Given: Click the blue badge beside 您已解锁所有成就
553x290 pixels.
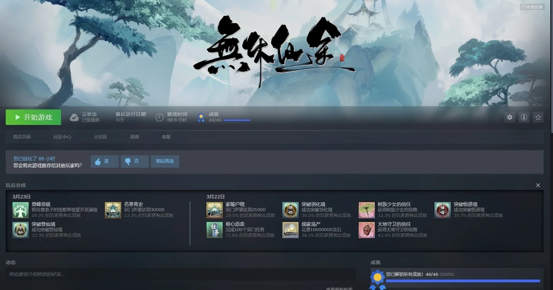Looking at the screenshot, I should (378, 279).
